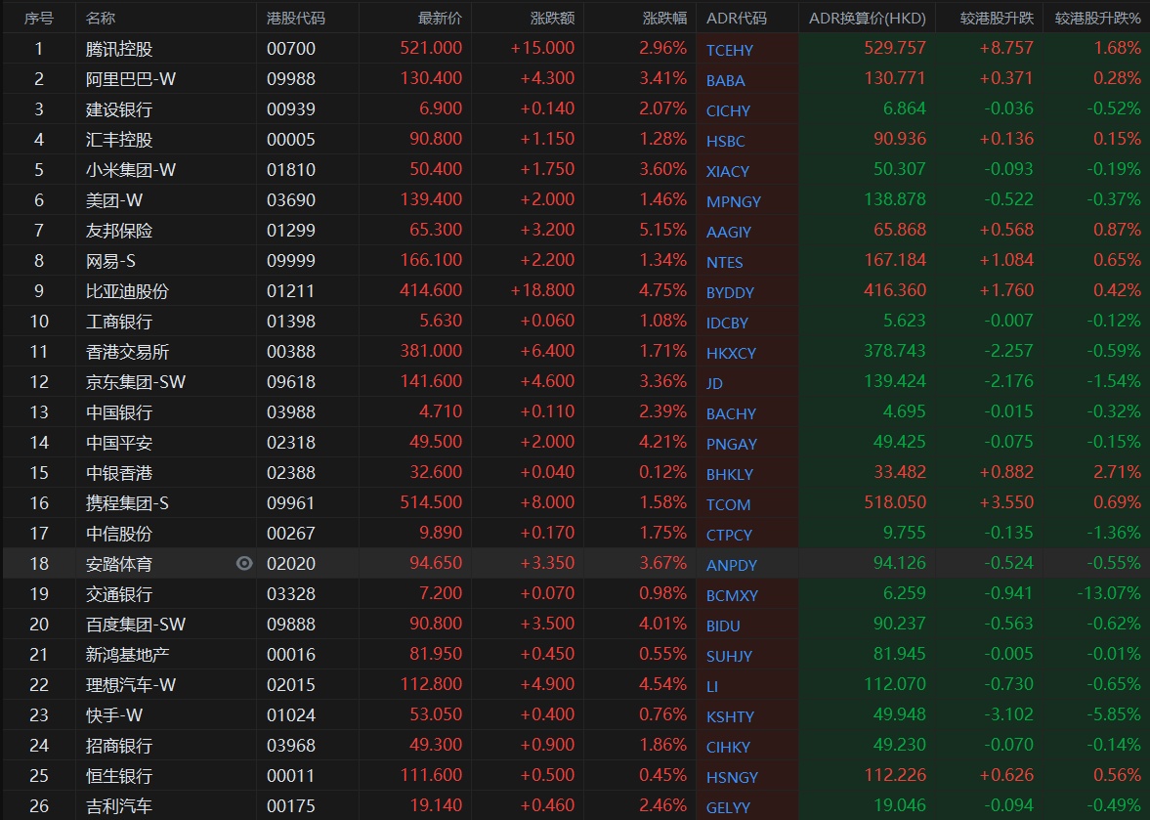Select the 网易-S stock name
This screenshot has width=1150, height=820.
coord(110,260)
